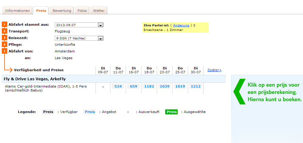Click the orange step 3 icon beside Reisezeit
The height and width of the screenshot is (143, 303).
pyautogui.click(x=4, y=38)
